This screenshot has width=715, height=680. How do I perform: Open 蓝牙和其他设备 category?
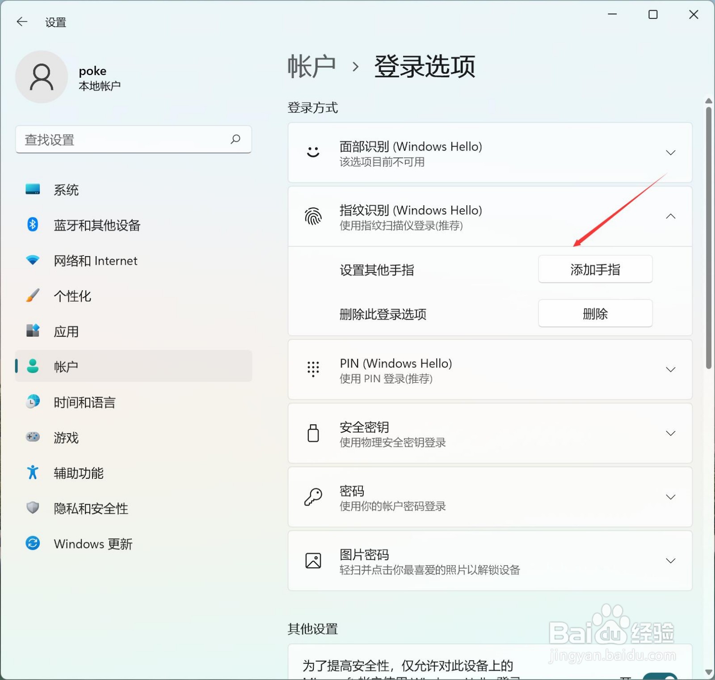(x=134, y=225)
